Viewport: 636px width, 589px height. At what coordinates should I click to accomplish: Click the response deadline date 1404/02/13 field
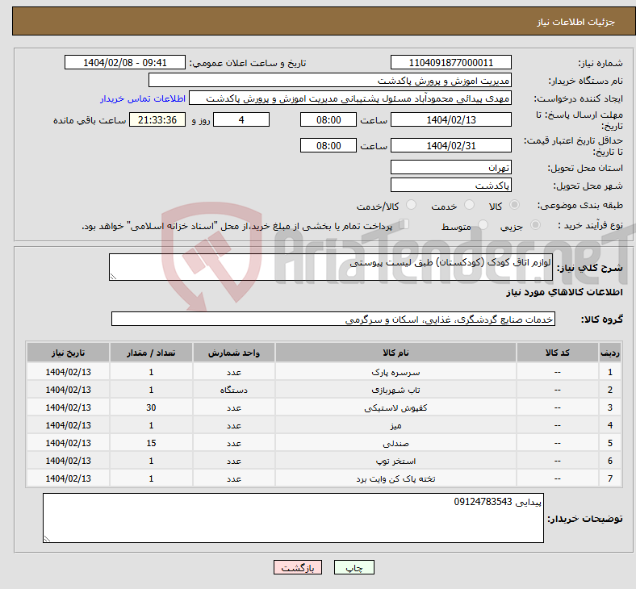(450, 119)
